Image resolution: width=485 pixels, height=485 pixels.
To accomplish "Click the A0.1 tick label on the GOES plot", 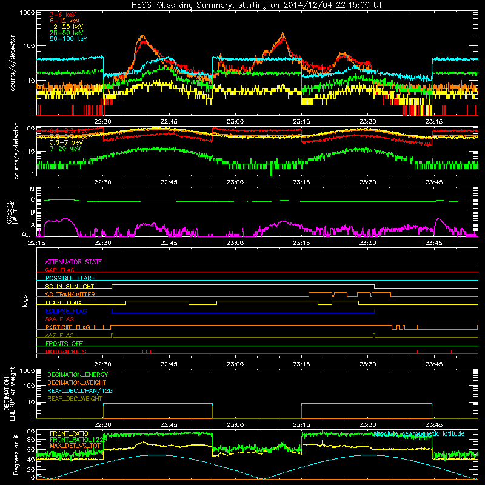I will (28, 235).
